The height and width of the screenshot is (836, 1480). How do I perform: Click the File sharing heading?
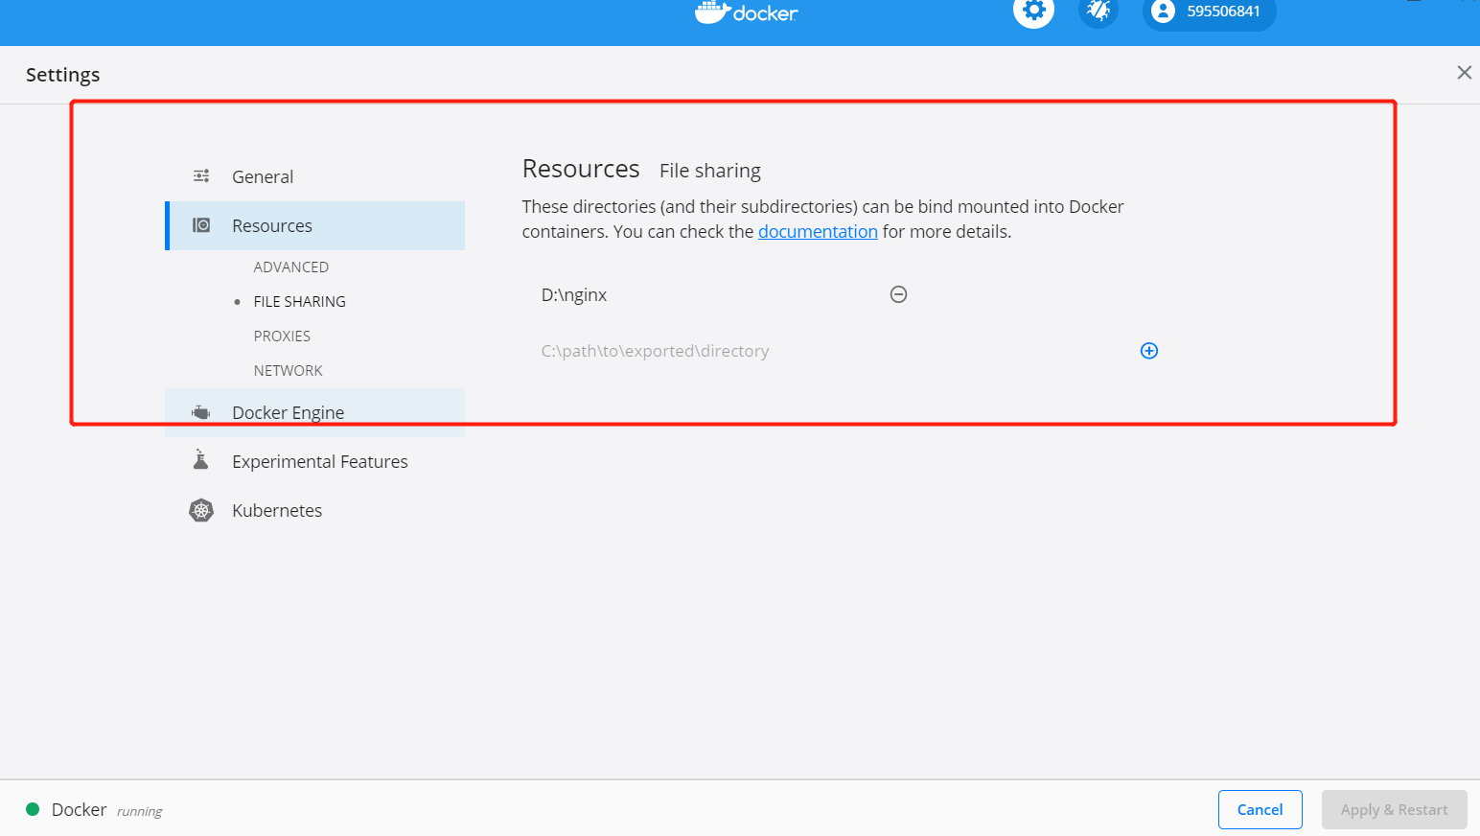click(710, 171)
